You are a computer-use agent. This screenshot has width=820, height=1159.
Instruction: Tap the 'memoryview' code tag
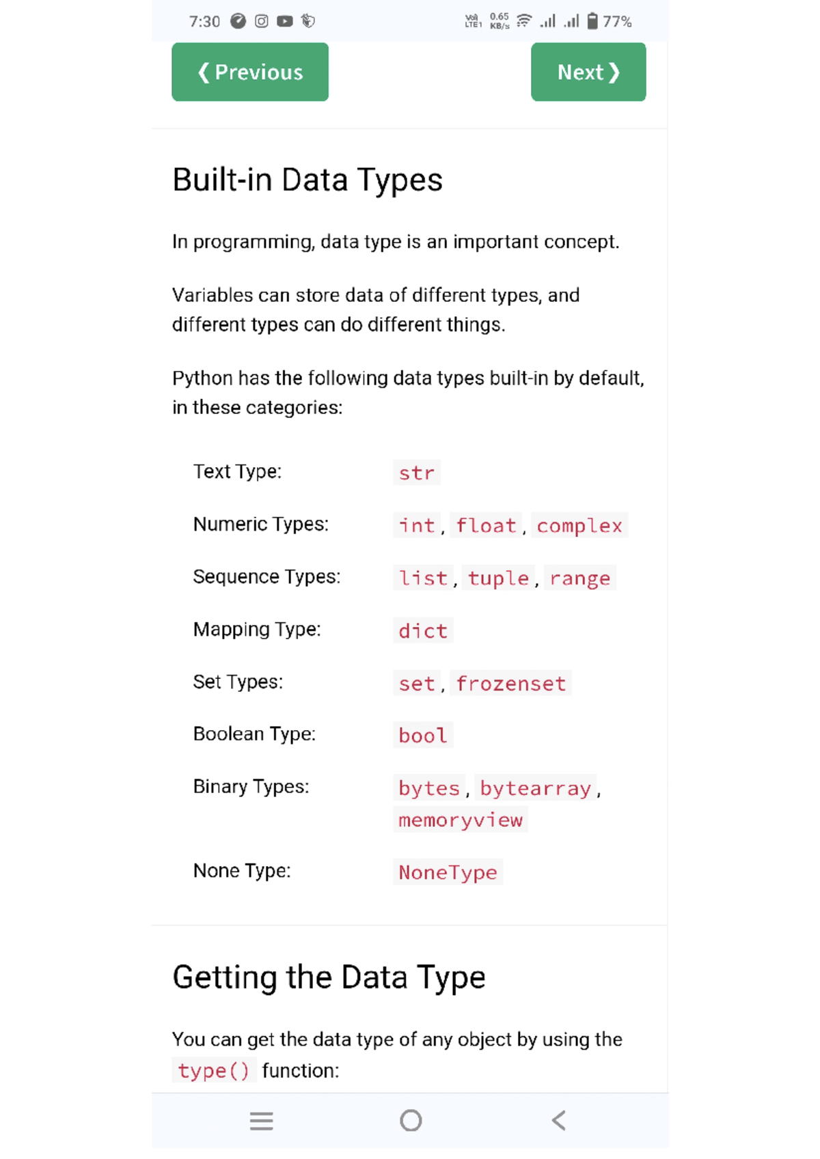click(461, 820)
